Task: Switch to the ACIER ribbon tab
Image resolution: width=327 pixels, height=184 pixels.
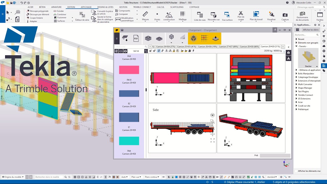Action: coord(30,7)
